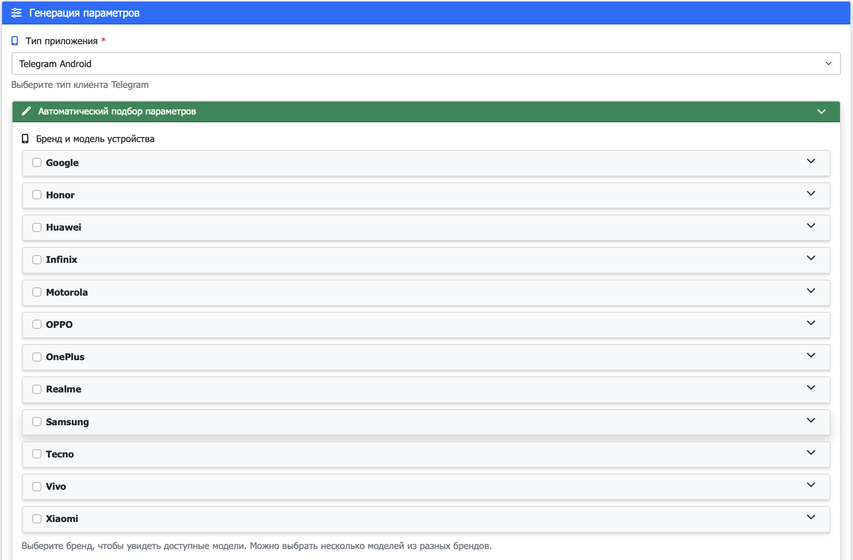
Task: Expand the Motorola row chevron
Action: (x=810, y=291)
